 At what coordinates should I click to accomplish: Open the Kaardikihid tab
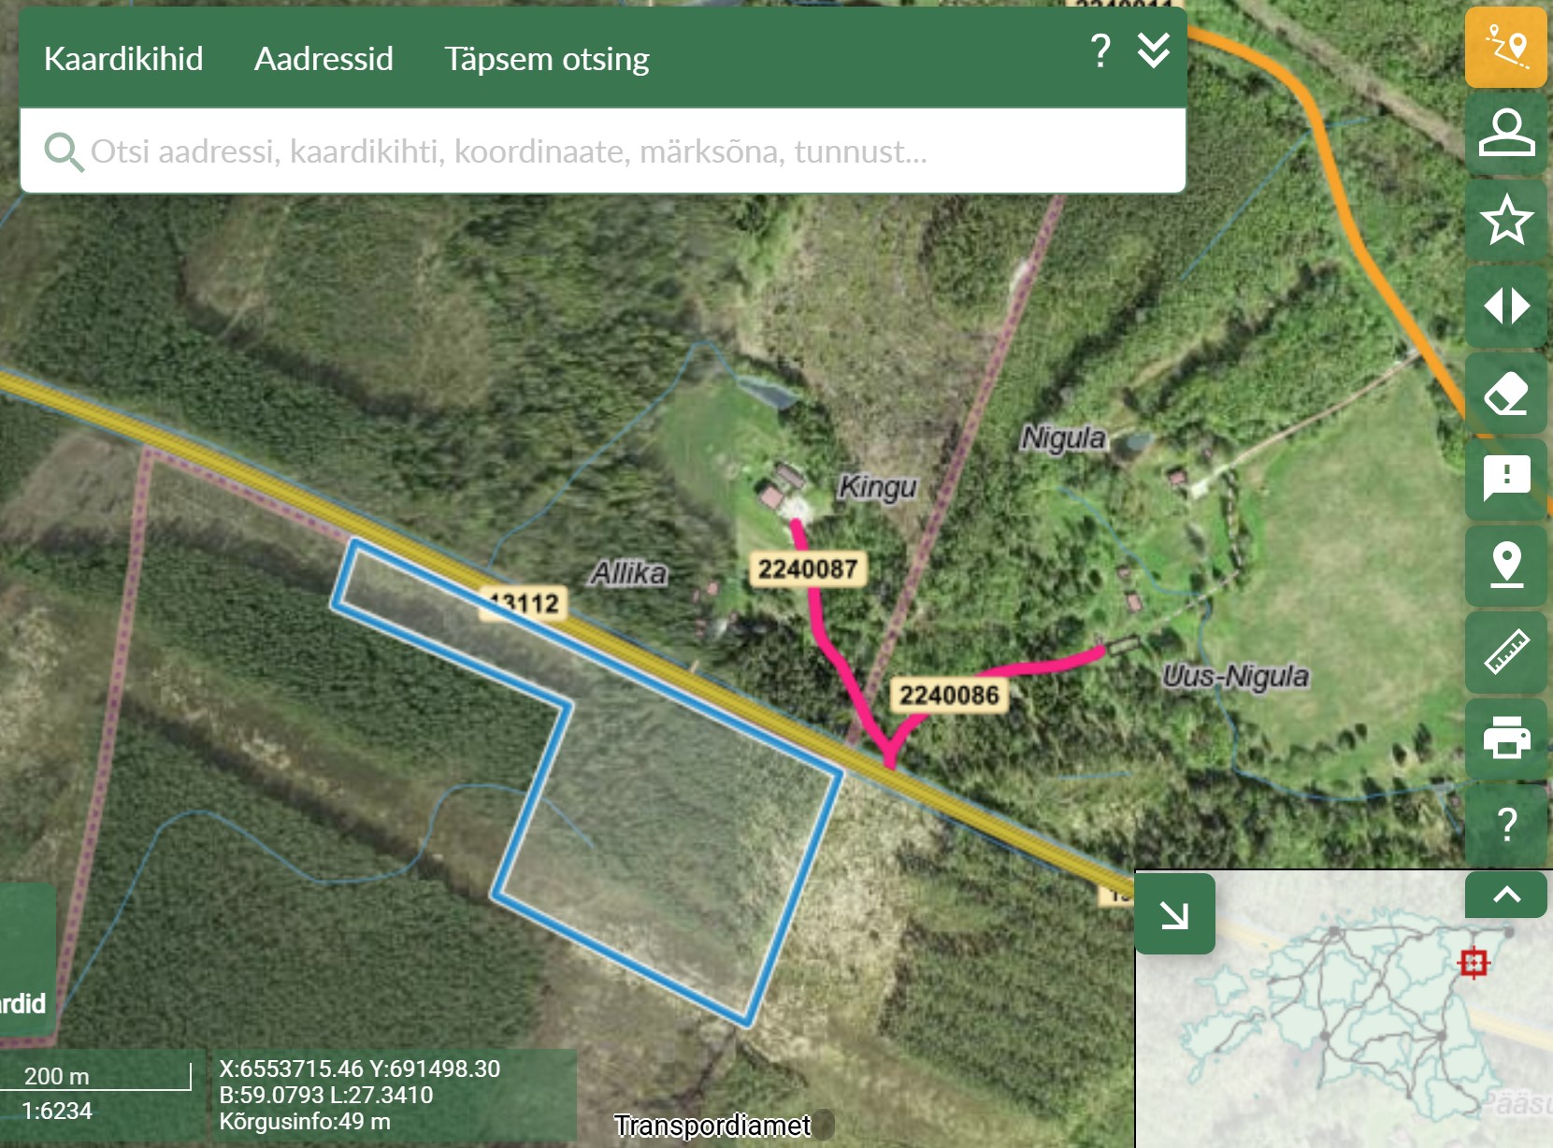[123, 59]
